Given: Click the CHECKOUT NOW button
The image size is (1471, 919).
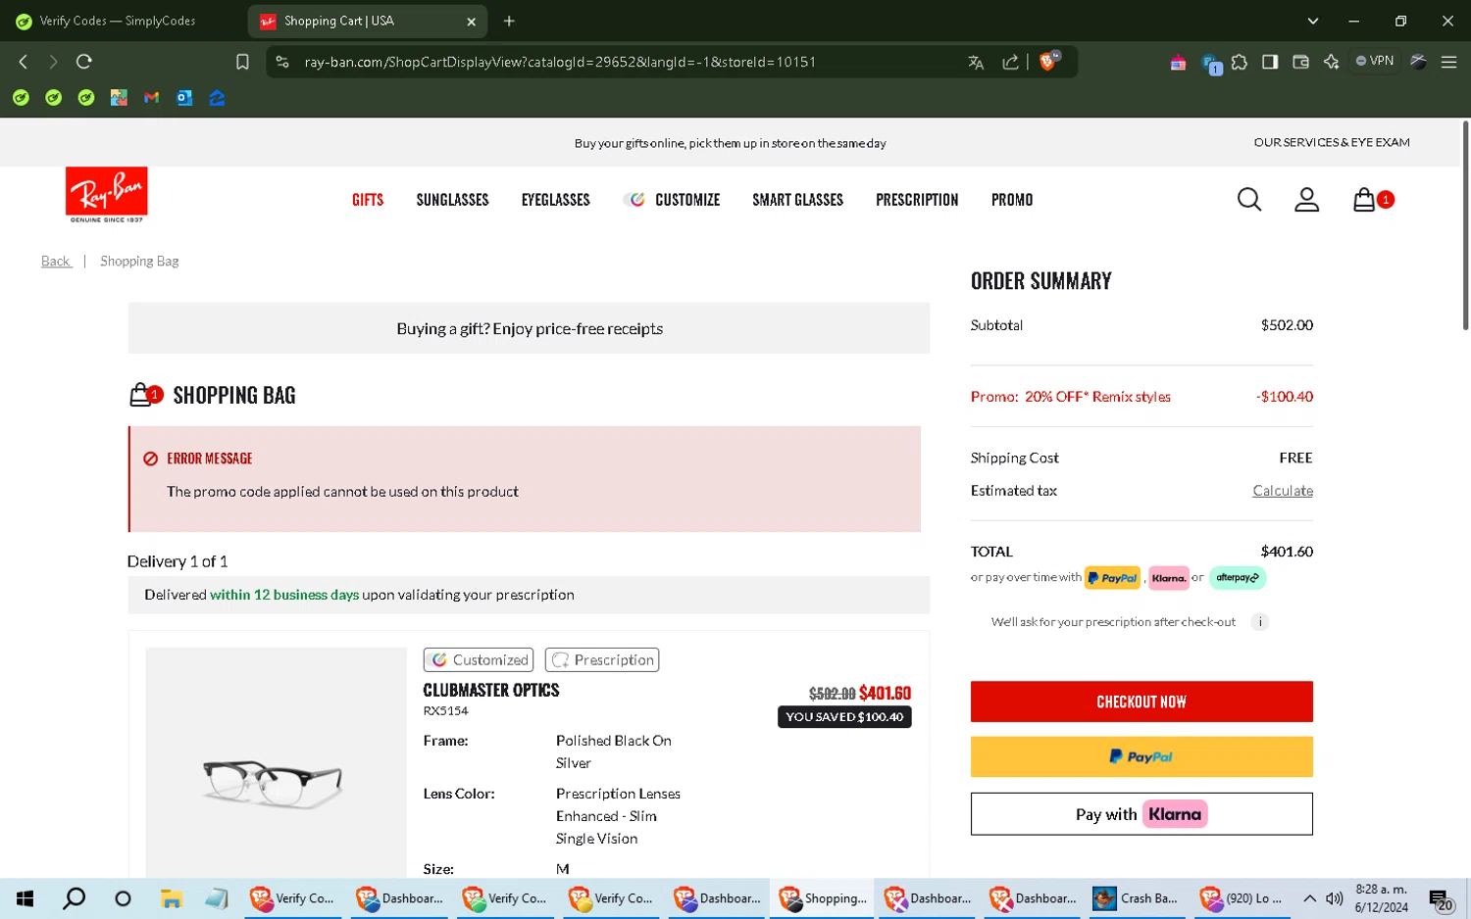Looking at the screenshot, I should 1141,701.
